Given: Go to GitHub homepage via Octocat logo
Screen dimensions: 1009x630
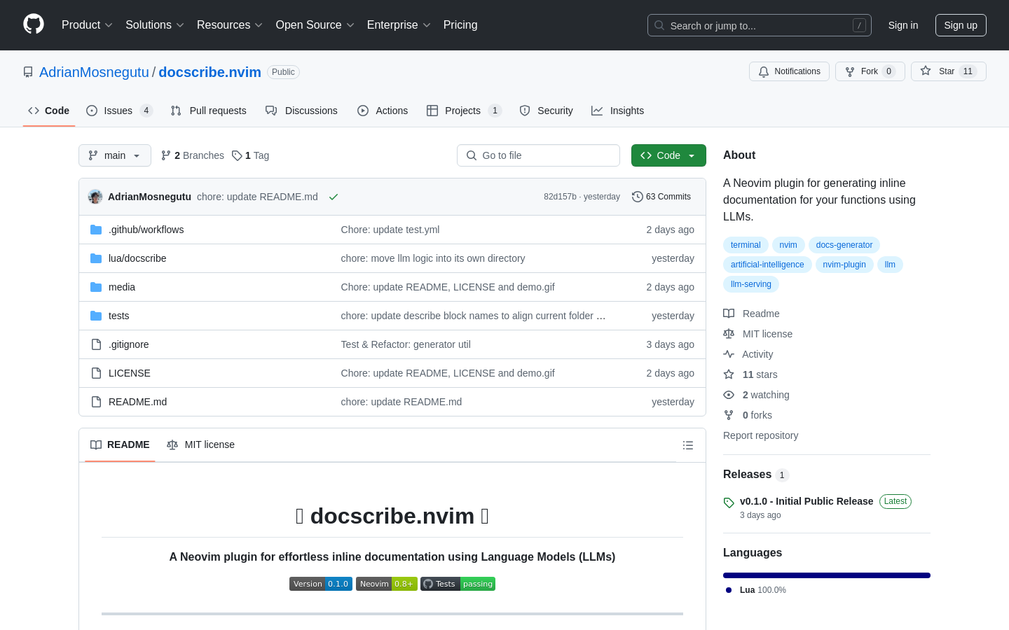Looking at the screenshot, I should coord(34,24).
